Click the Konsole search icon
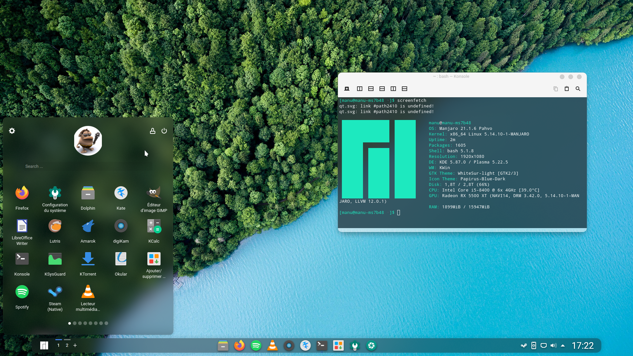Viewport: 633px width, 356px height. tap(578, 89)
